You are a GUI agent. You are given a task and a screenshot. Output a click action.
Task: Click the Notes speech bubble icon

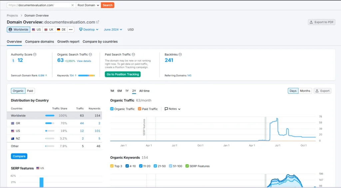(166, 109)
